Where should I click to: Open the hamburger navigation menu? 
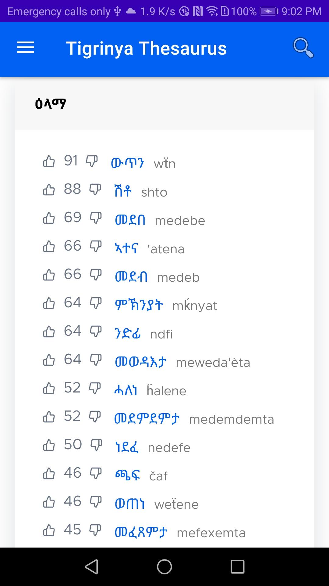click(26, 48)
